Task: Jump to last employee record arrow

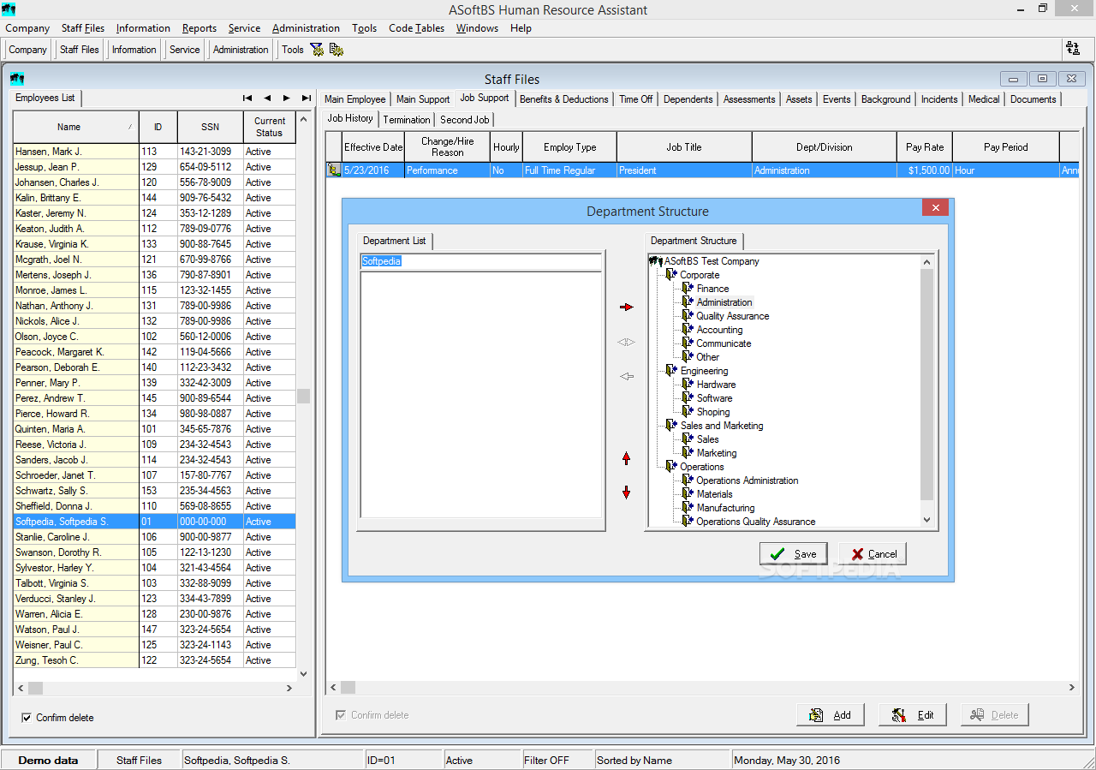Action: 307,98
